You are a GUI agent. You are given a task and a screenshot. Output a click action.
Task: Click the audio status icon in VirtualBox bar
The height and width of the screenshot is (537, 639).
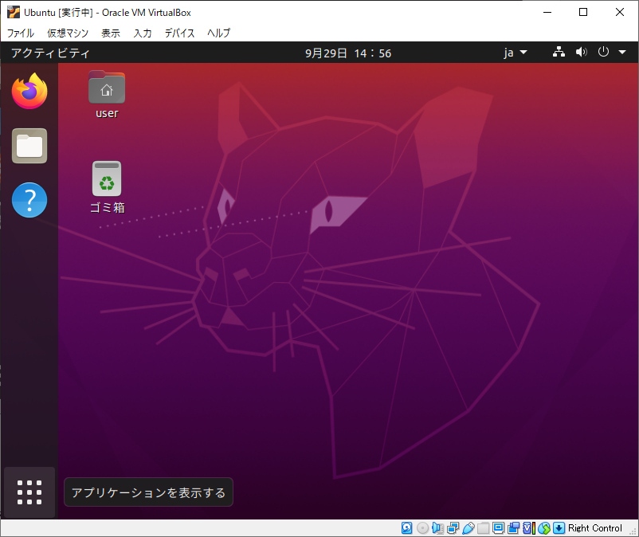coord(437,528)
